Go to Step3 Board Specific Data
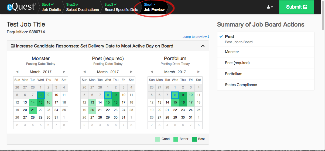325x151 pixels. pos(121,7)
